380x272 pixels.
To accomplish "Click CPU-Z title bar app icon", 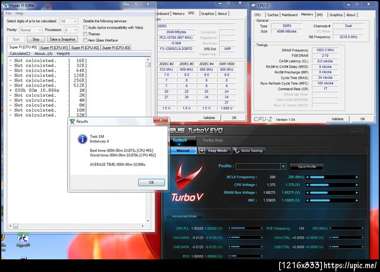I will 253,5.
